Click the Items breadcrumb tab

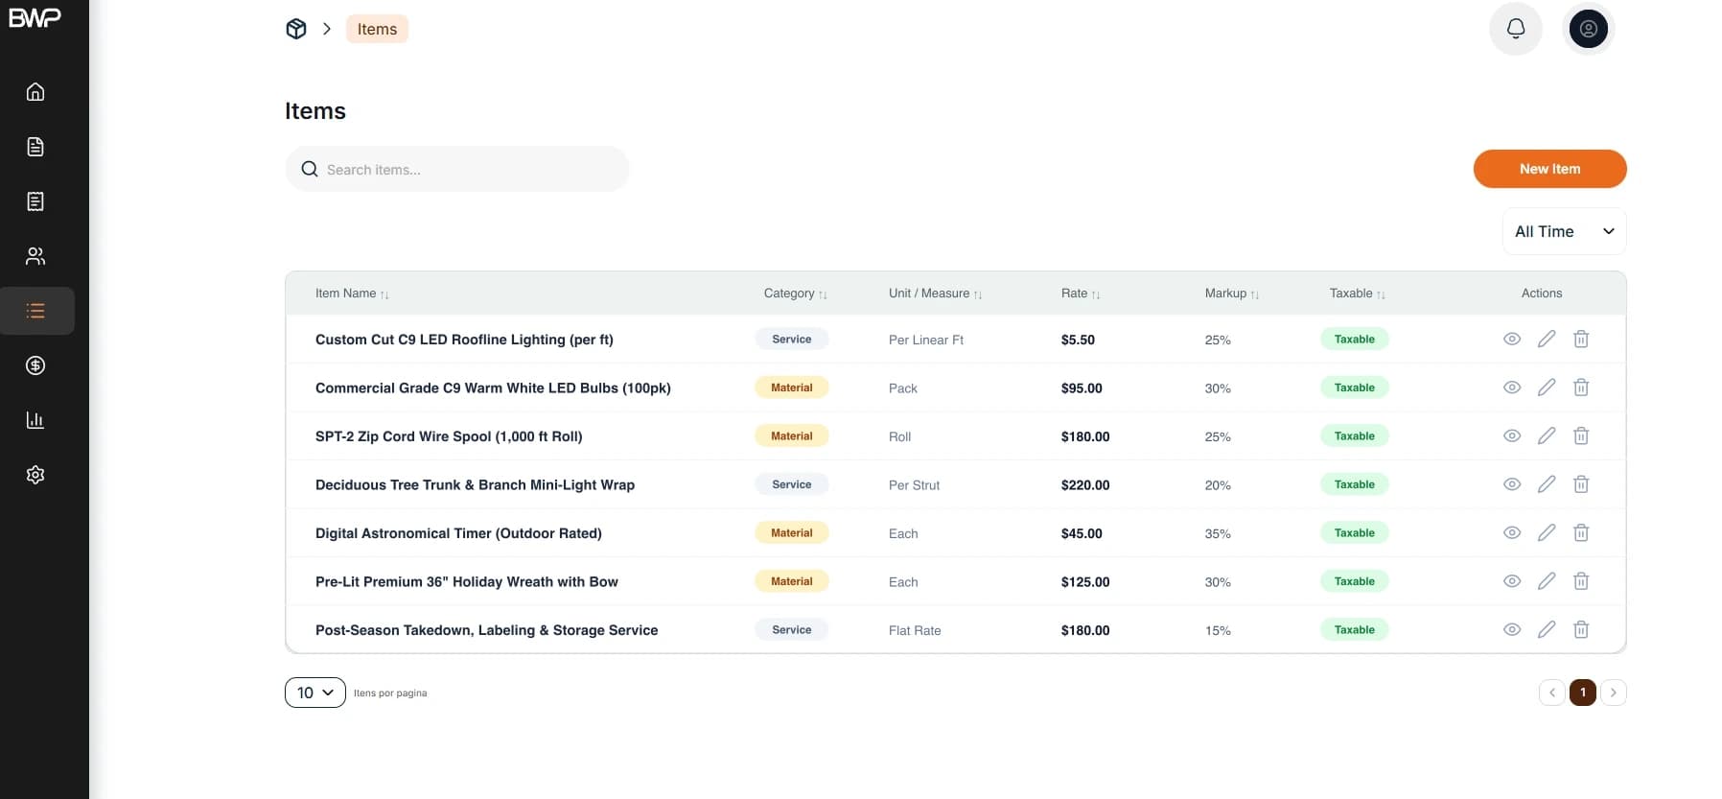[377, 29]
